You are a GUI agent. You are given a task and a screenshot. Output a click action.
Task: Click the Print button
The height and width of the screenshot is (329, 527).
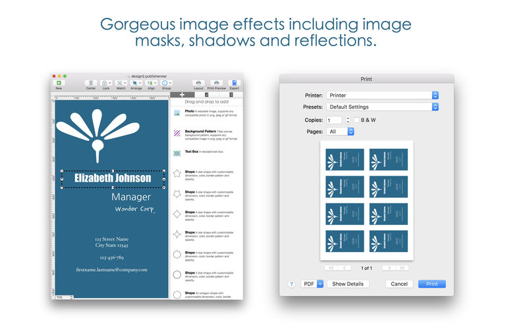point(432,284)
